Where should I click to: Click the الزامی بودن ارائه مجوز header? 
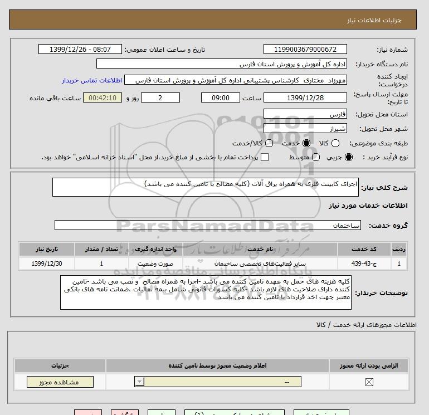pos(369,365)
